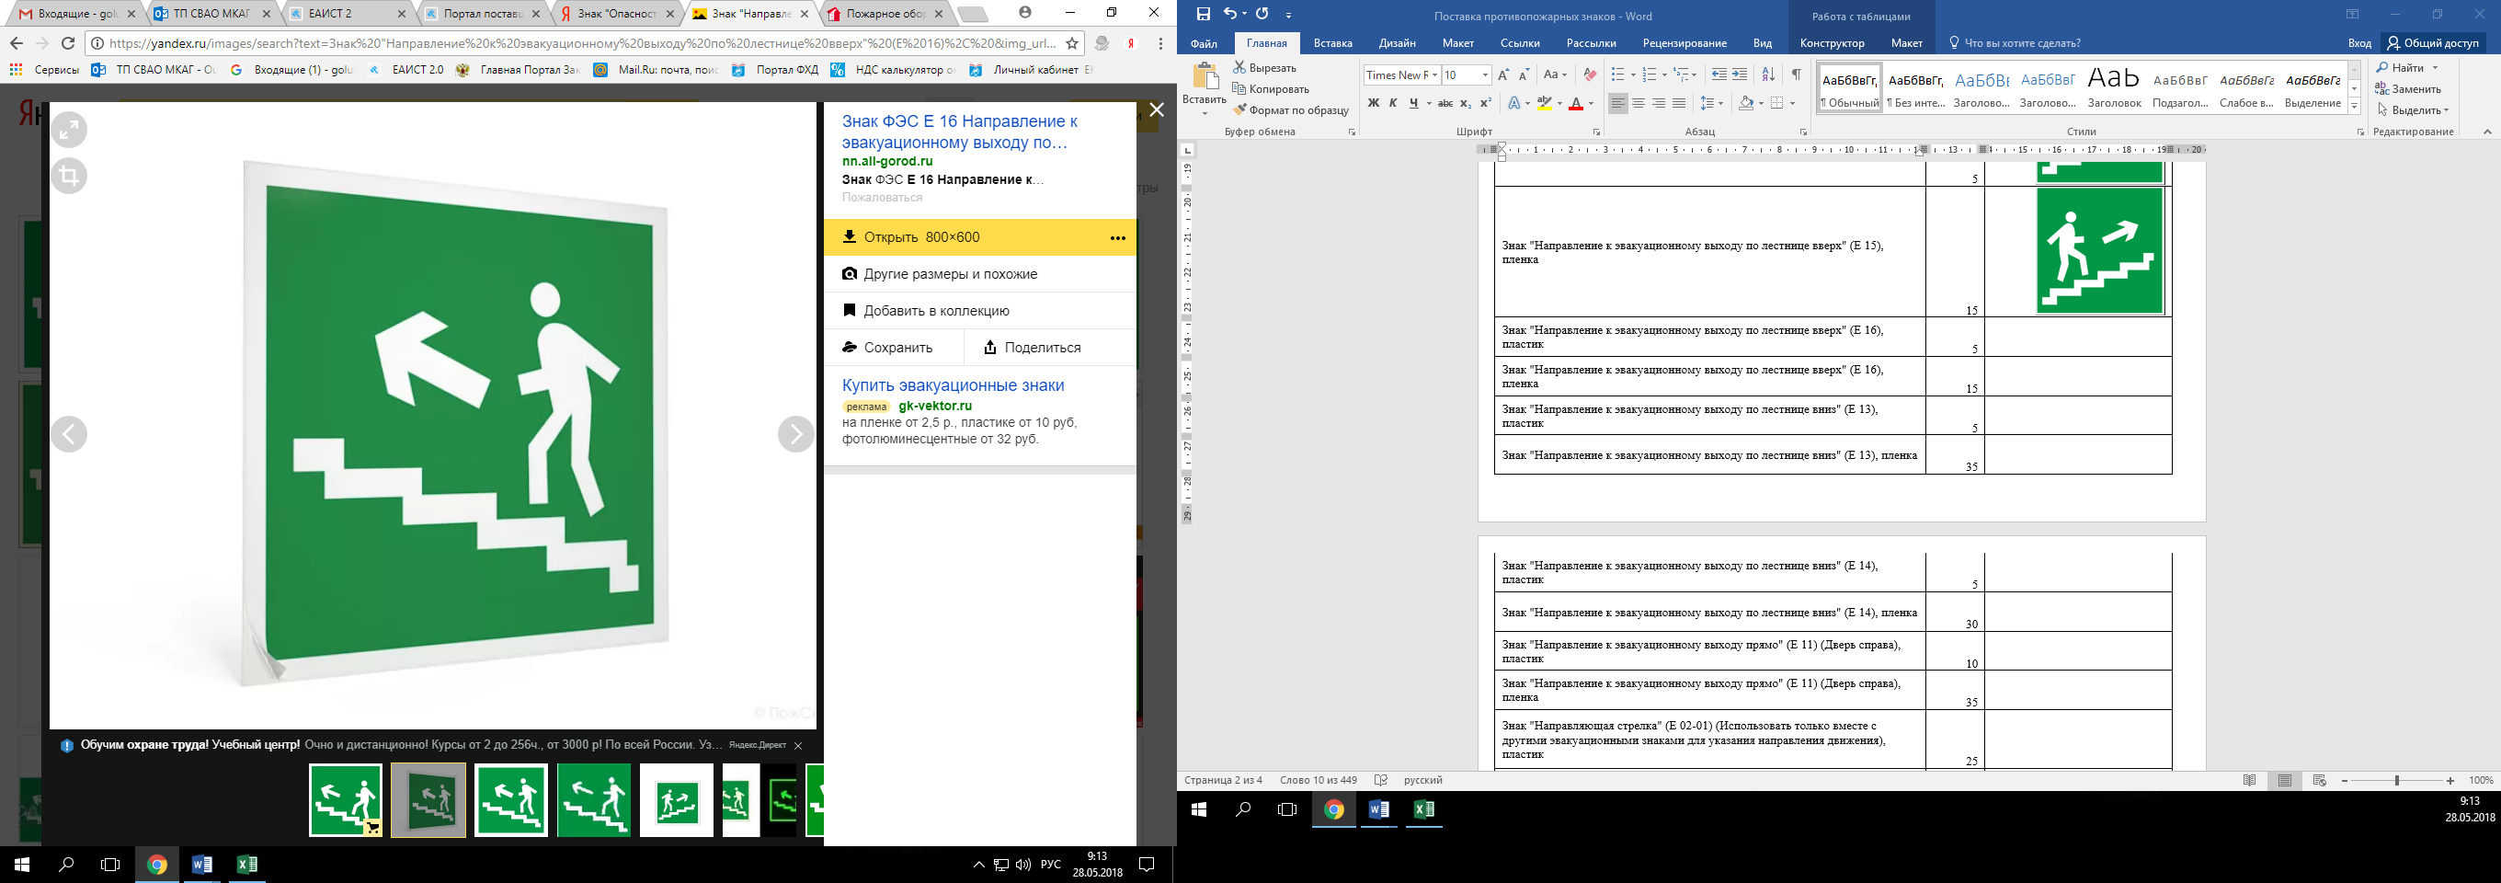Adjust the Word zoom slider
The width and height of the screenshot is (2501, 883).
[x=2396, y=780]
